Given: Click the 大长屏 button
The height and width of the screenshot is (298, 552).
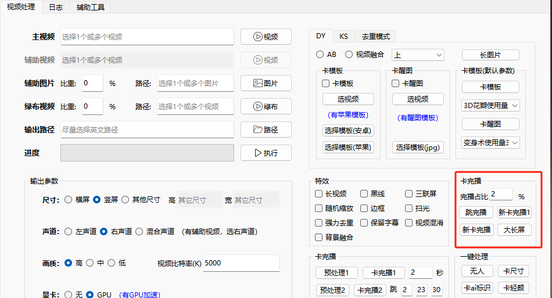Looking at the screenshot, I should pyautogui.click(x=514, y=229).
